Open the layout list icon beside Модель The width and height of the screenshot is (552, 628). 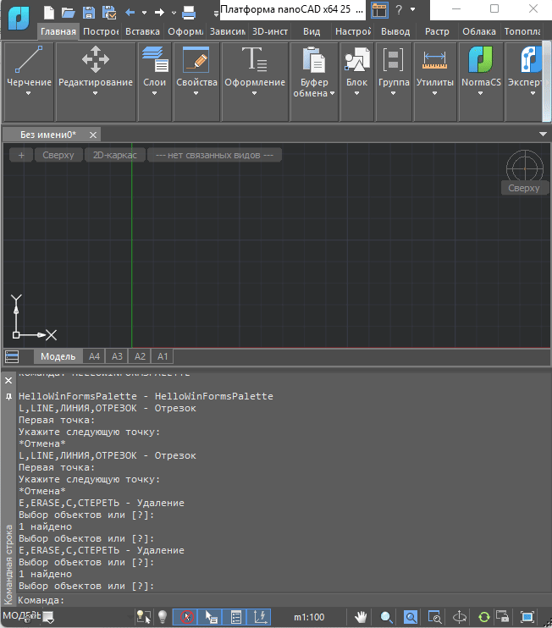[x=12, y=356]
